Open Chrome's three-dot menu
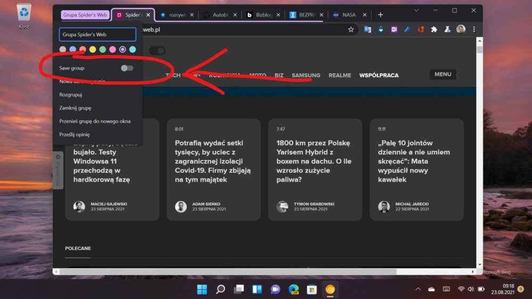Image resolution: width=532 pixels, height=299 pixels. coord(474,29)
